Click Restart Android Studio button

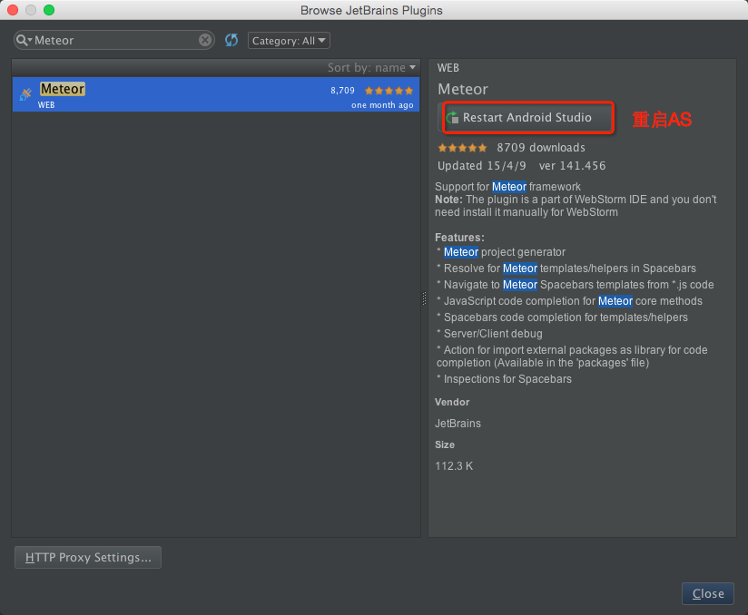tap(525, 117)
